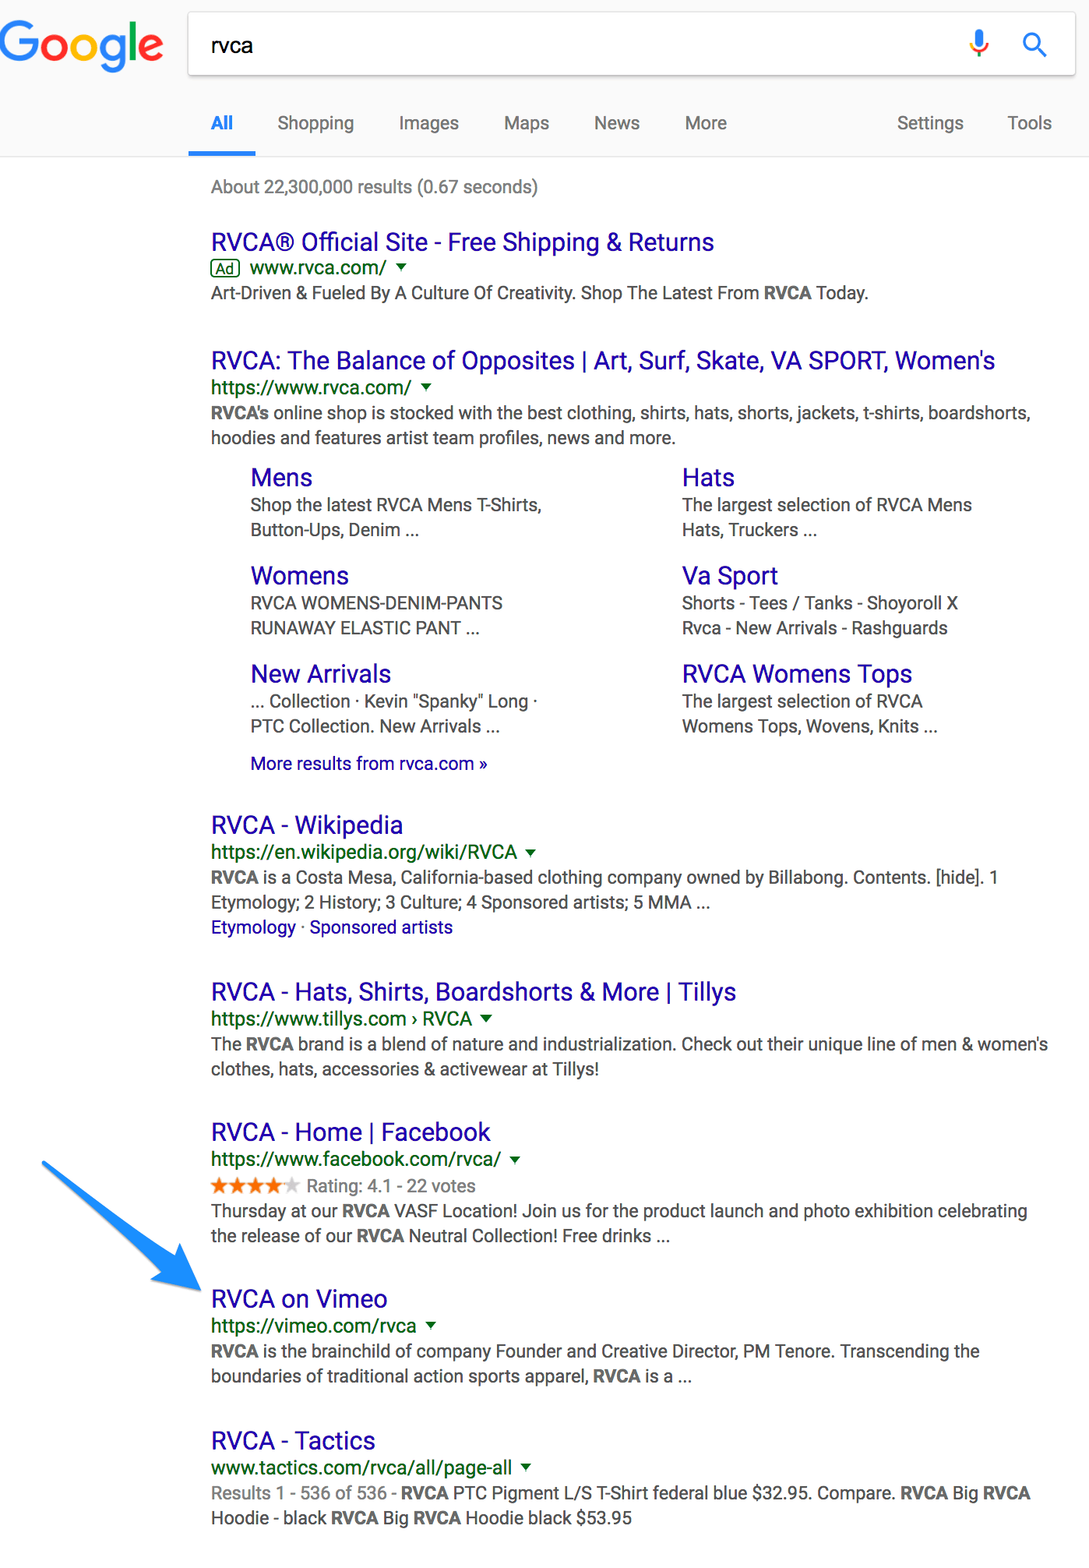Expand dropdown arrow beside tillys.com URL

486,1019
